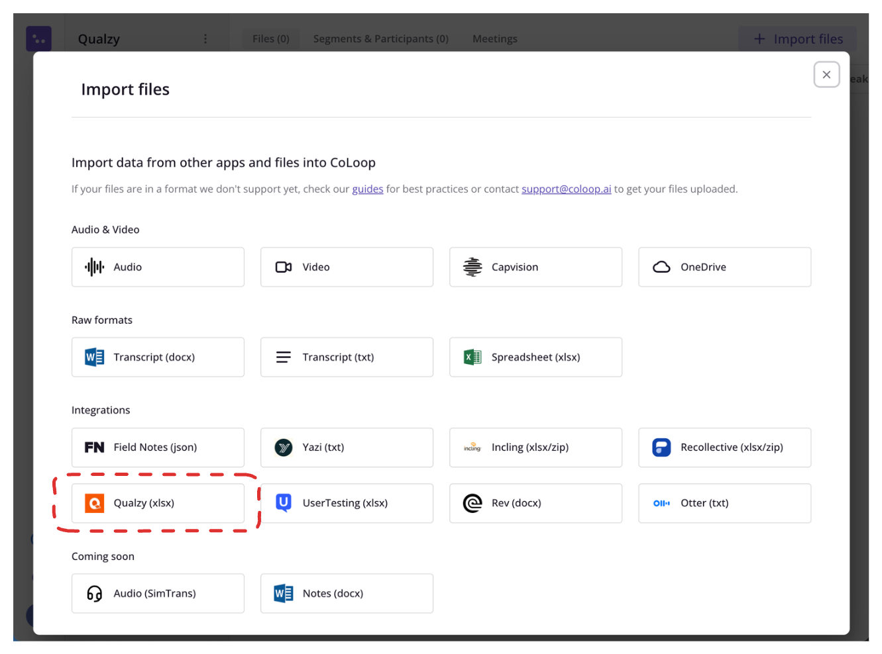
Task: Click the Notes (docx) coming soon card
Action: (347, 593)
